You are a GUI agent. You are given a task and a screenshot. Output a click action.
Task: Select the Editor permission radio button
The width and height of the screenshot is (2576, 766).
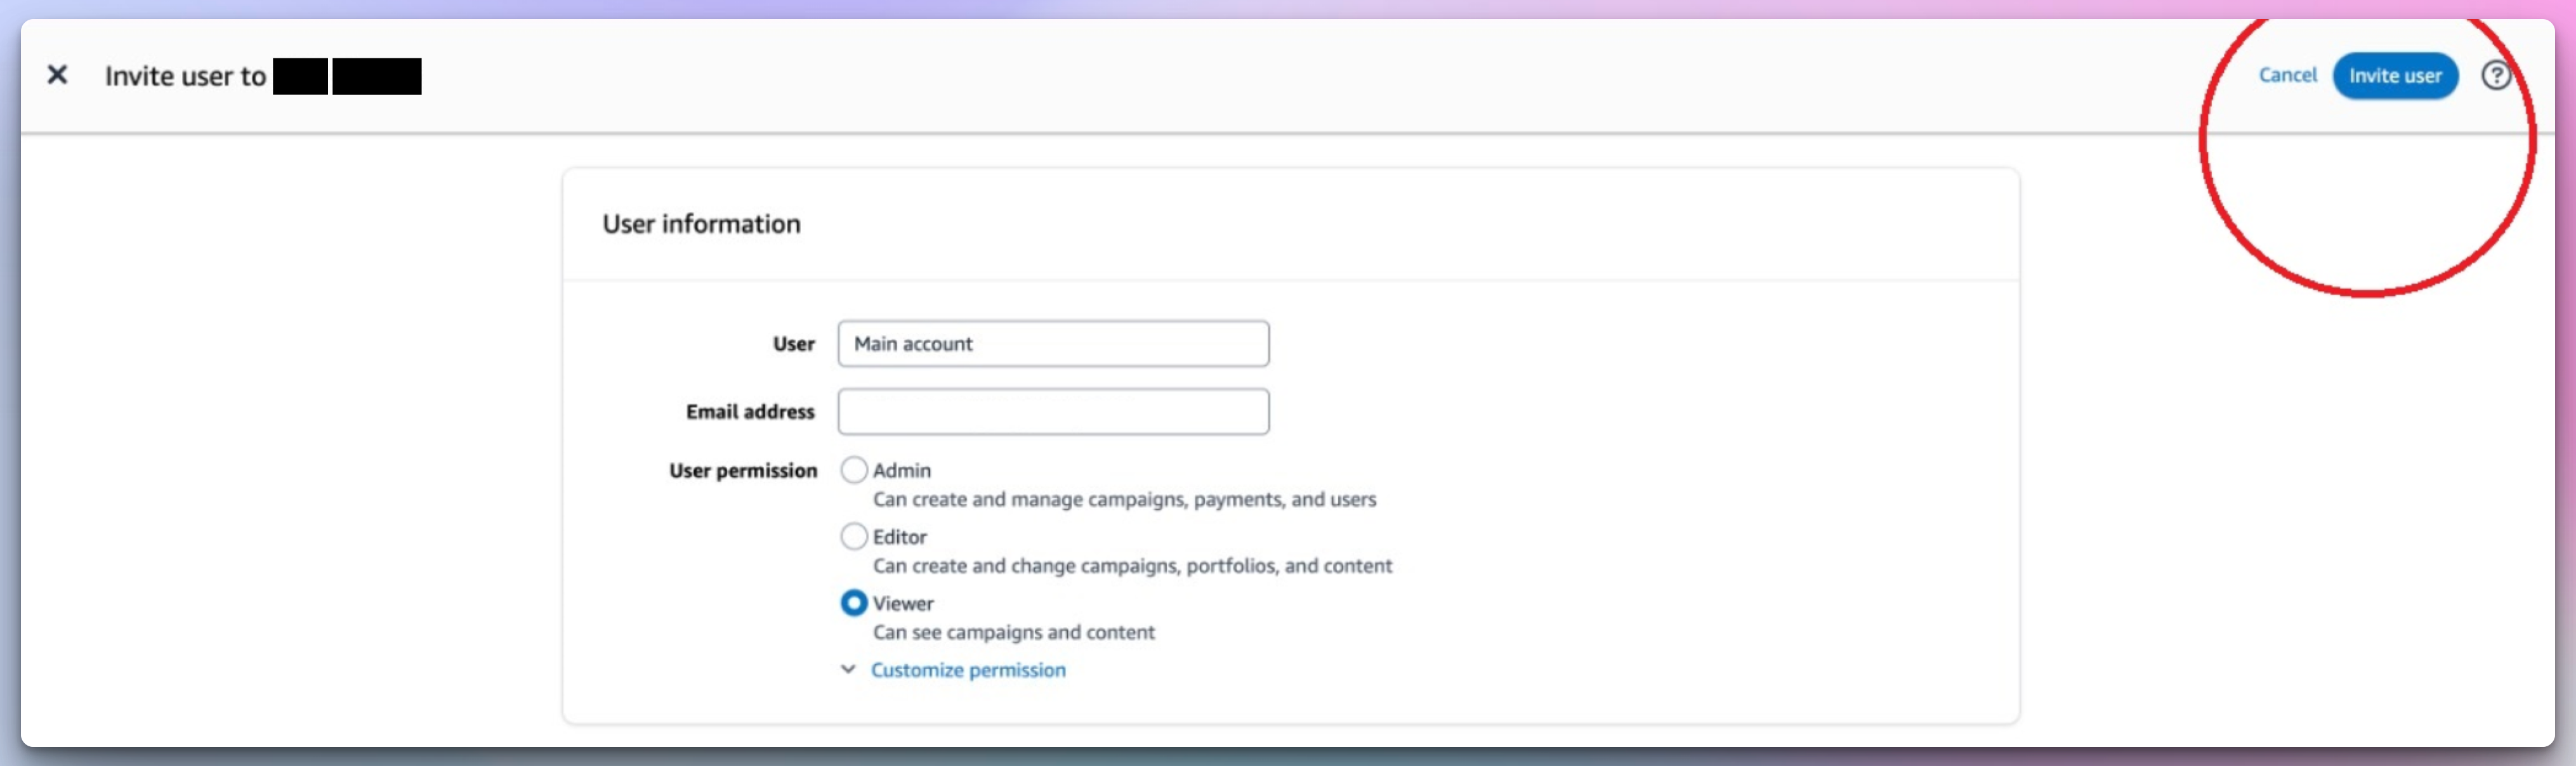(x=853, y=537)
